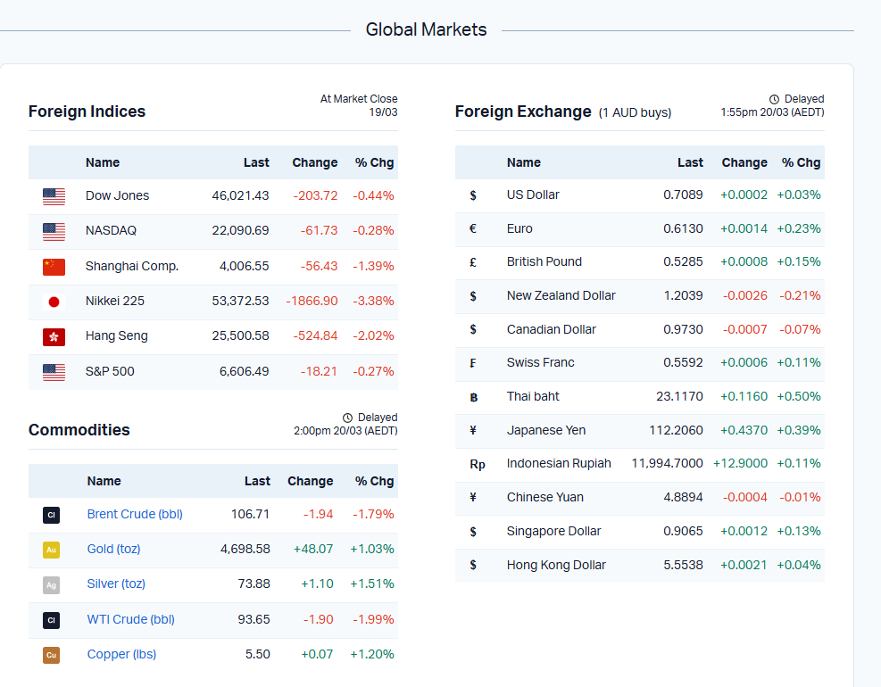Click the Silver Ag commodity icon

51,584
